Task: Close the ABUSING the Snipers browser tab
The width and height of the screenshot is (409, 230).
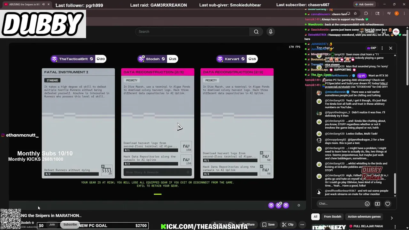Action: coord(49,4)
